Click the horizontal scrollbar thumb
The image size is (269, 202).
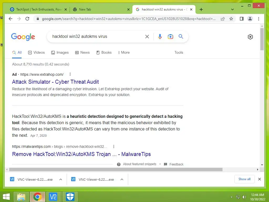coord(116,170)
